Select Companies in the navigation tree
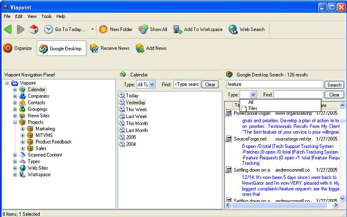Screen dimensions: 347x217 point(38,96)
